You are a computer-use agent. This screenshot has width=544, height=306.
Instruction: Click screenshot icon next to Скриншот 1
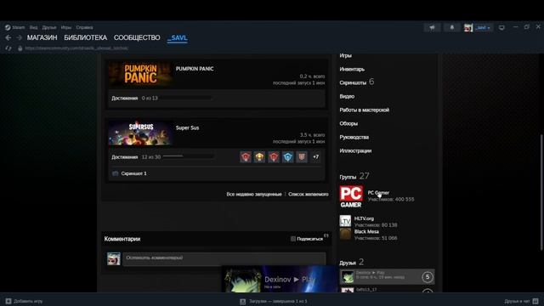tap(116, 173)
